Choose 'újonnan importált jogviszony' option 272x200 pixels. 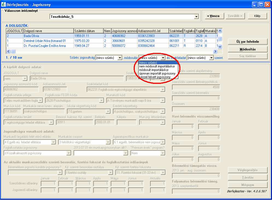(x=158, y=73)
